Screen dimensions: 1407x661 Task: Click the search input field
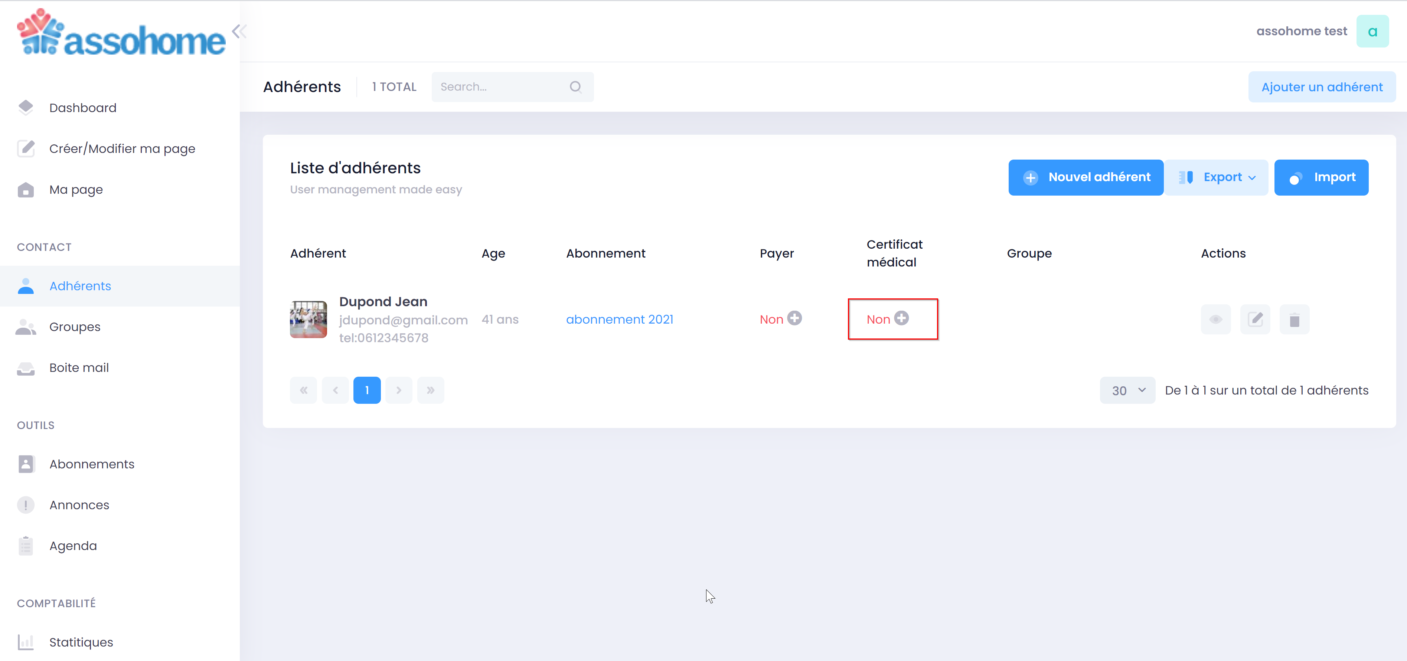coord(512,87)
